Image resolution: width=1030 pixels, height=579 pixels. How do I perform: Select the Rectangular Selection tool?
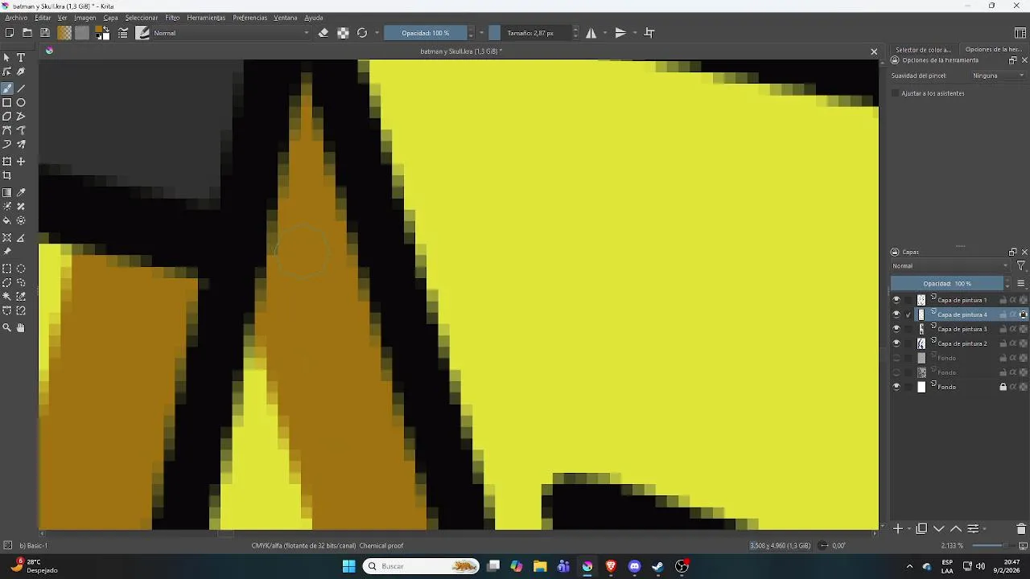click(7, 269)
